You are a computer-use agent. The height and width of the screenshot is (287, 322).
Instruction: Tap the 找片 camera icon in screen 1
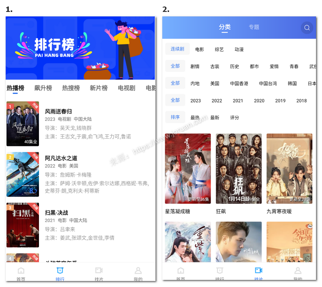99,271
